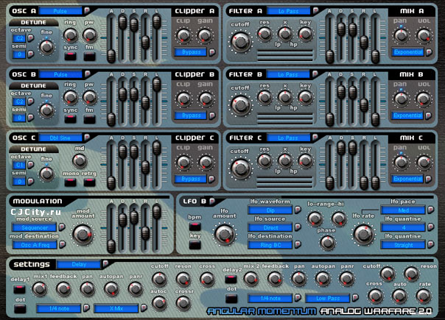This screenshot has width=445, height=320.
Task: Click the OSC A octave C2 field
Action: pyautogui.click(x=19, y=38)
